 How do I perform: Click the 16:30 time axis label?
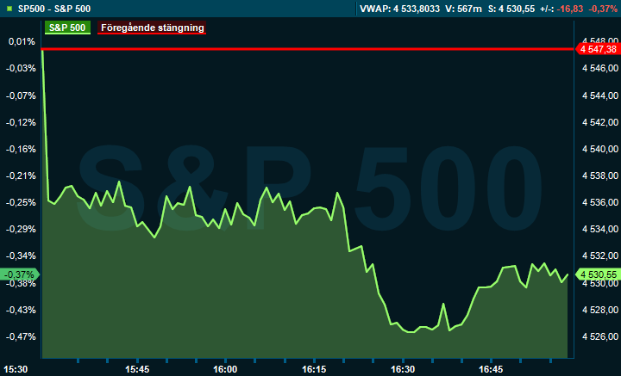(403, 370)
